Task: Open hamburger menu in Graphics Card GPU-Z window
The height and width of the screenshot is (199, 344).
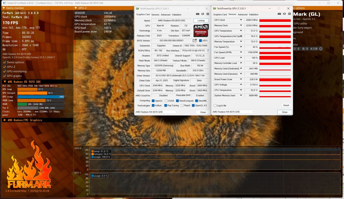Action: point(208,14)
